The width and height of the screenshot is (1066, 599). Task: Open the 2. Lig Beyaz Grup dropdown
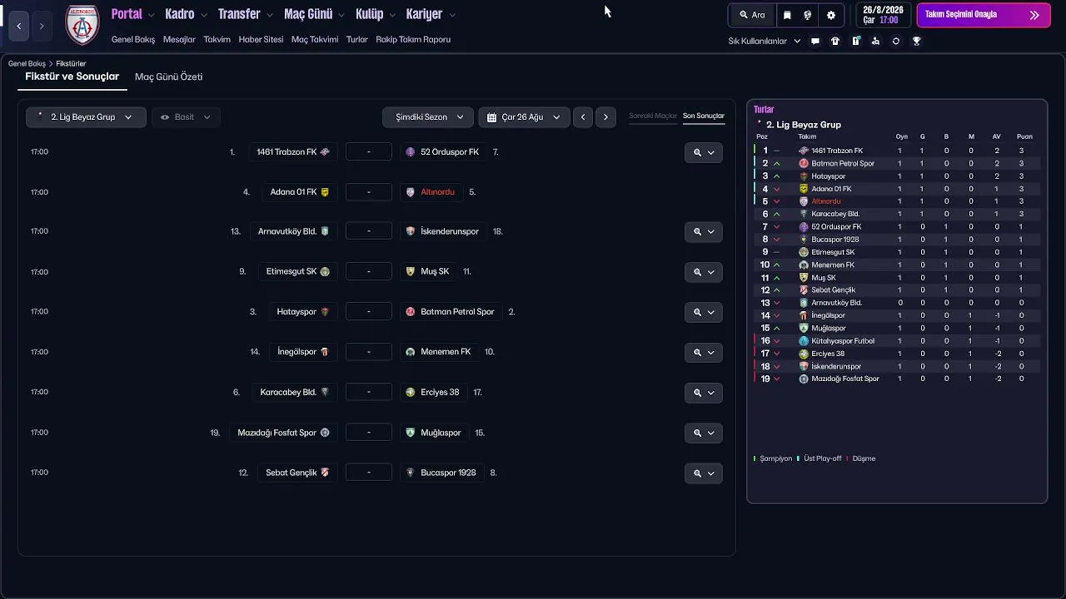click(x=86, y=117)
